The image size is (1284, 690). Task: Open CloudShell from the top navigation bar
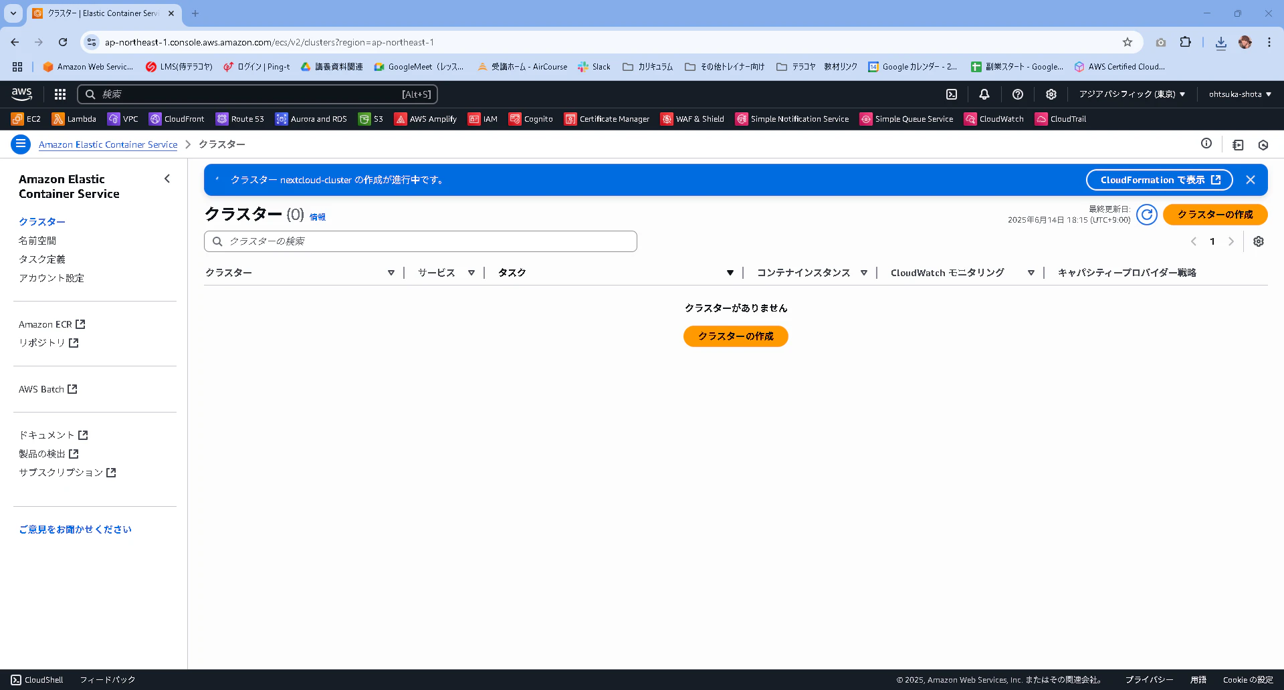[x=952, y=94]
